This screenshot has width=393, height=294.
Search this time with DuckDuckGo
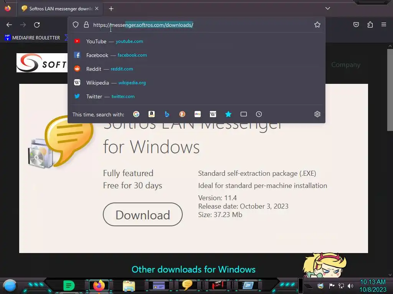click(182, 114)
